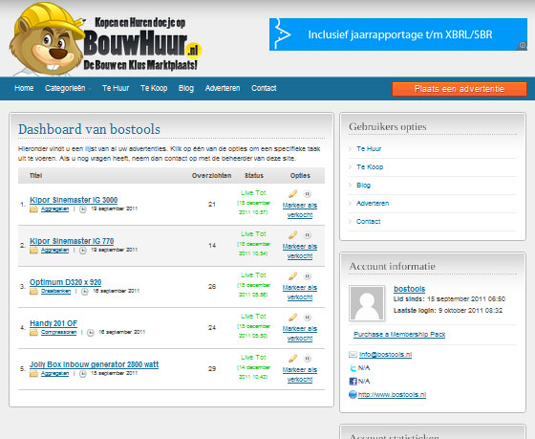Pause the Optimum D320 x 920 ad
The width and height of the screenshot is (535, 439).
tap(307, 276)
